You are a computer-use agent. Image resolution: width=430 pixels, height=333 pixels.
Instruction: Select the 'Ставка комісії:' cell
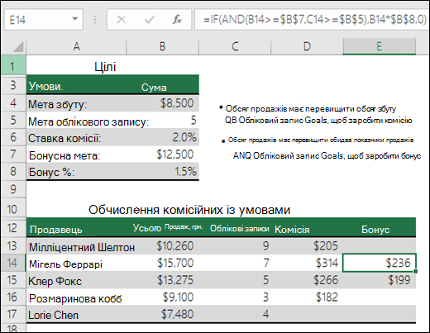click(76, 138)
